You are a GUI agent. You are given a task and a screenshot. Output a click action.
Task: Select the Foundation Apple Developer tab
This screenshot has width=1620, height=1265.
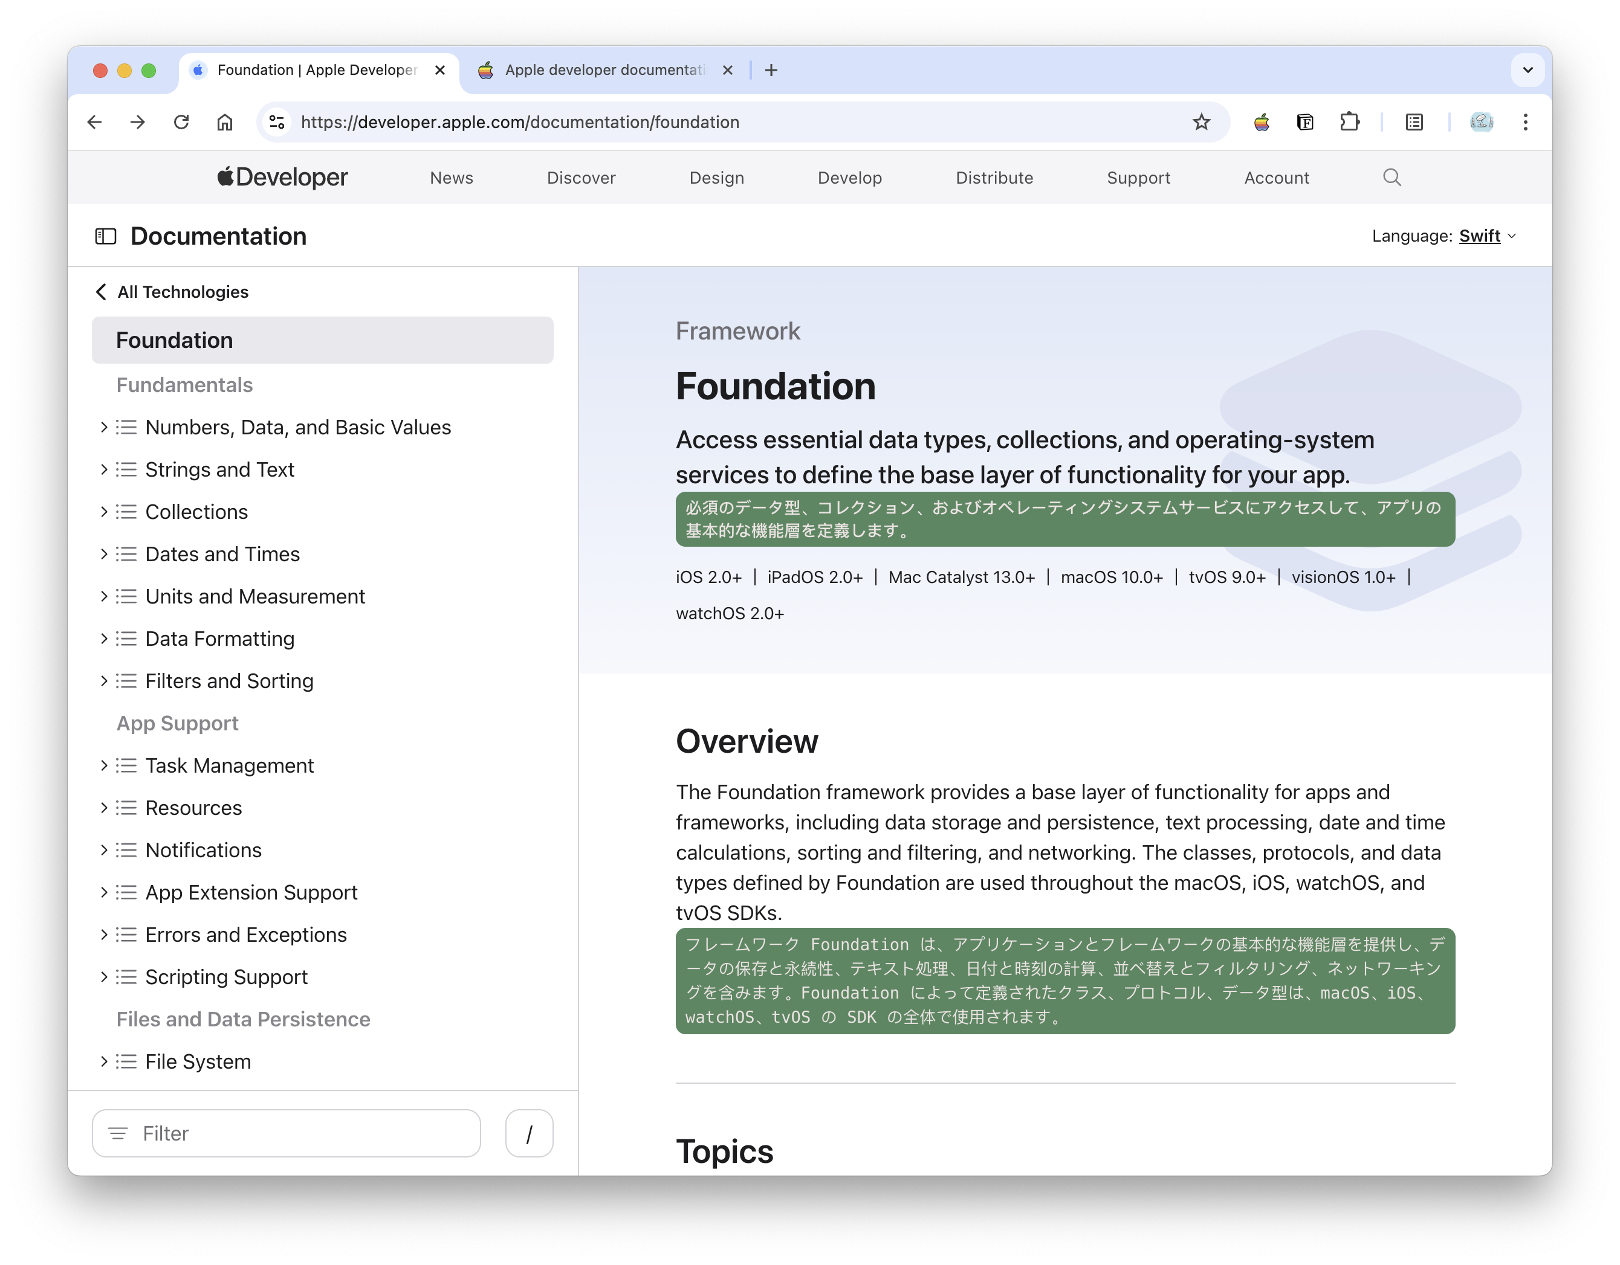(x=317, y=69)
